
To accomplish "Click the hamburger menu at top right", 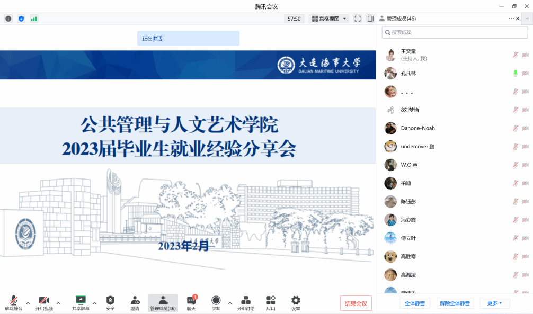I will coord(527,19).
